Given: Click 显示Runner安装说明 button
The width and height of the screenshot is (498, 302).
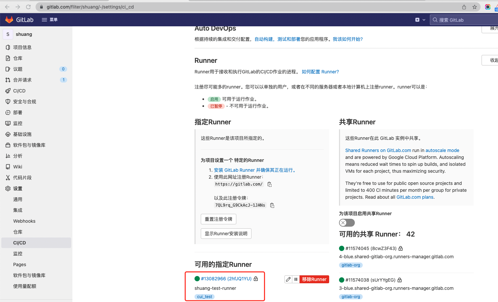Looking at the screenshot, I should tap(226, 234).
